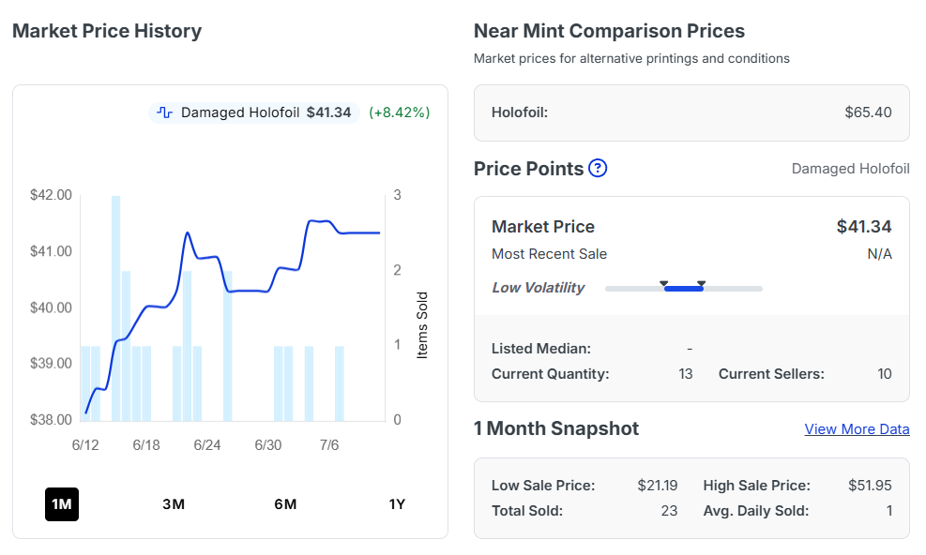Open the Price Points help question-mark icon

(598, 168)
